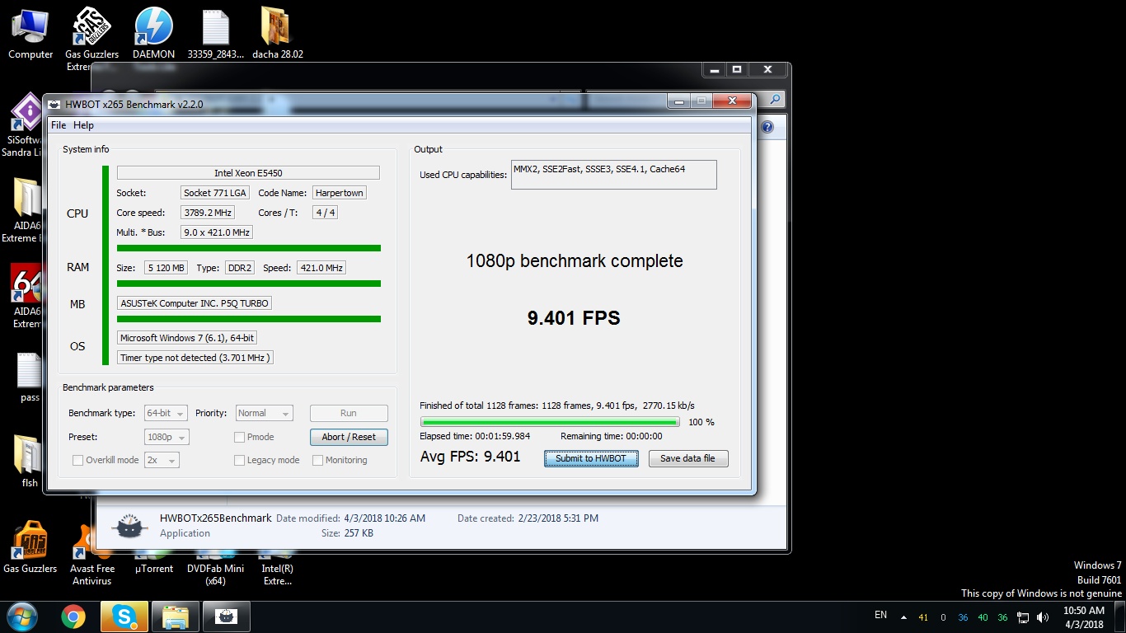This screenshot has width=1126, height=633.
Task: Click the Cores / T 4 / 4 field
Action: click(326, 213)
